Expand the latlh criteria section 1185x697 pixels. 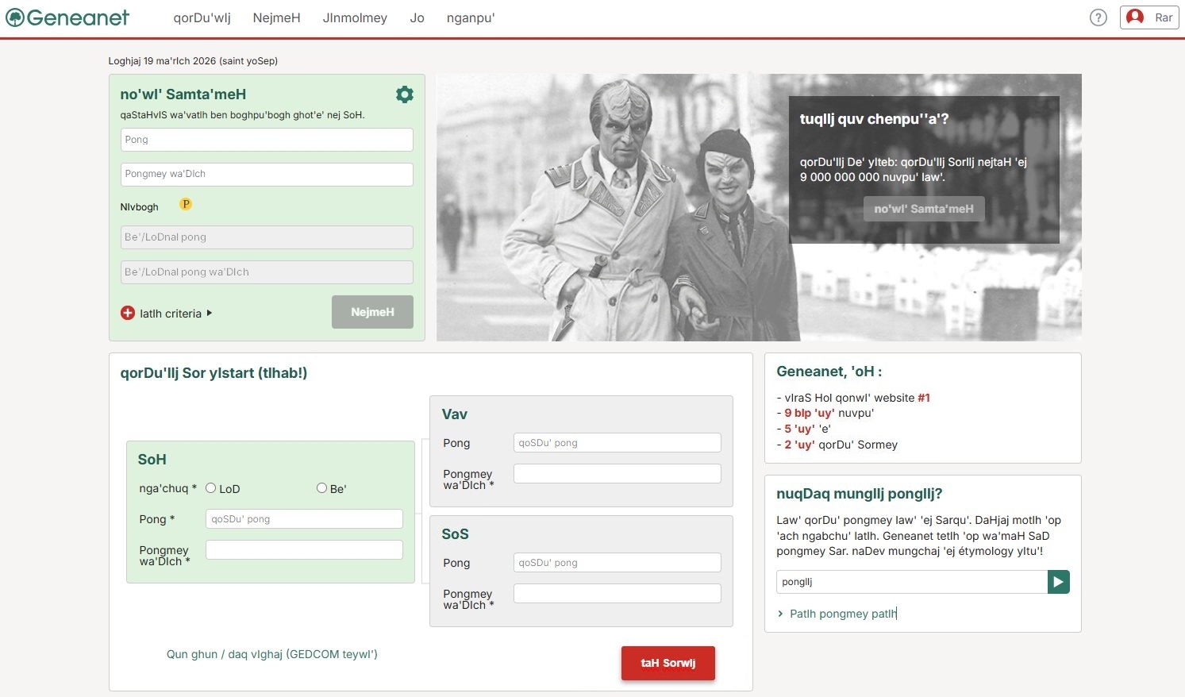pyautogui.click(x=170, y=313)
